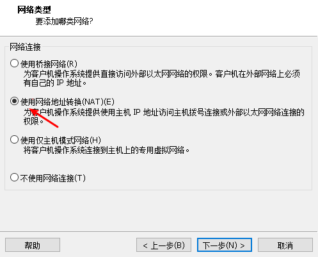318x257 pixels.
Task: Click the bridged description line about 外部以太网网络的权限
Action: pyautogui.click(x=162, y=74)
